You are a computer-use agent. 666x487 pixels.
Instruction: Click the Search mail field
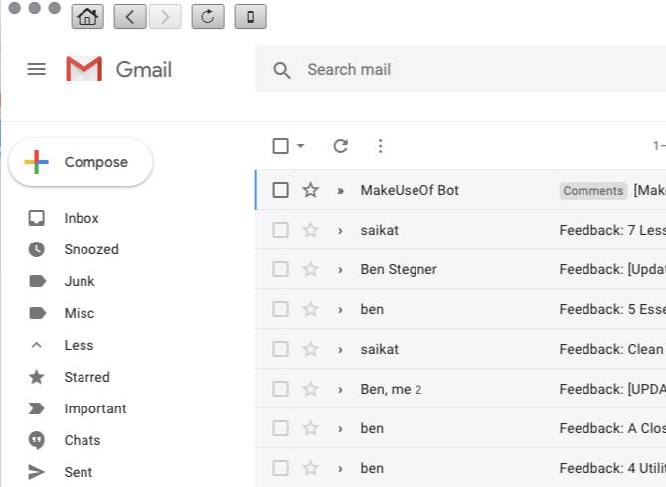[x=447, y=70]
